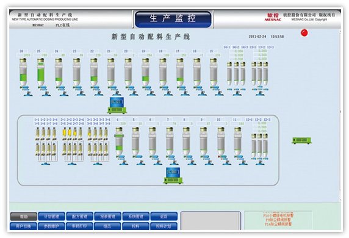Select silo number 19 tank icon
The height and width of the screenshot is (238, 349).
[x=146, y=72]
